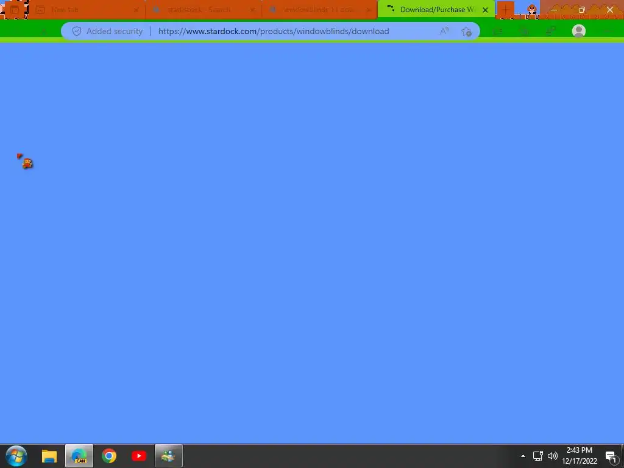Add this page to favorites
Viewport: 624px width, 468px height.
click(x=466, y=32)
